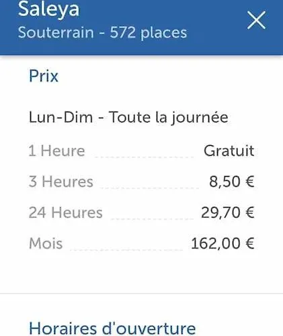
Task: Click the 29,70 € price
Action: click(228, 212)
